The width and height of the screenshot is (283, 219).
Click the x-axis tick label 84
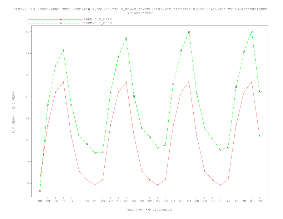click(x=259, y=201)
